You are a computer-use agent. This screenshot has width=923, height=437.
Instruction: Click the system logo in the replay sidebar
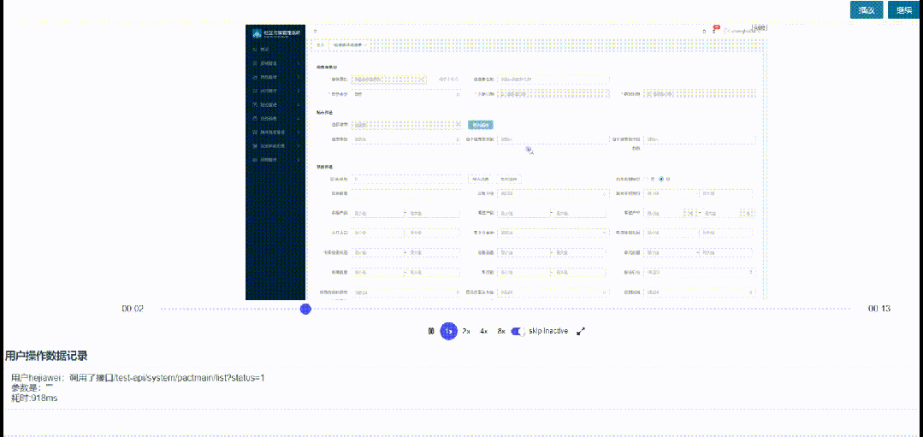click(257, 33)
